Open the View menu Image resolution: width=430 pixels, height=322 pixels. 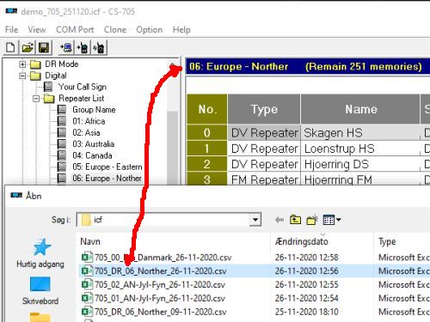(37, 30)
